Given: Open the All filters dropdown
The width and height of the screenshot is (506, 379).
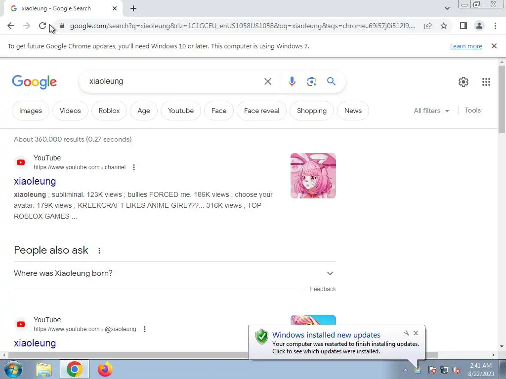Looking at the screenshot, I should point(431,111).
